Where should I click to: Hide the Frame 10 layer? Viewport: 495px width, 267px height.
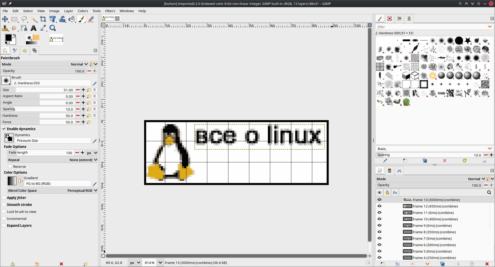[x=379, y=219]
